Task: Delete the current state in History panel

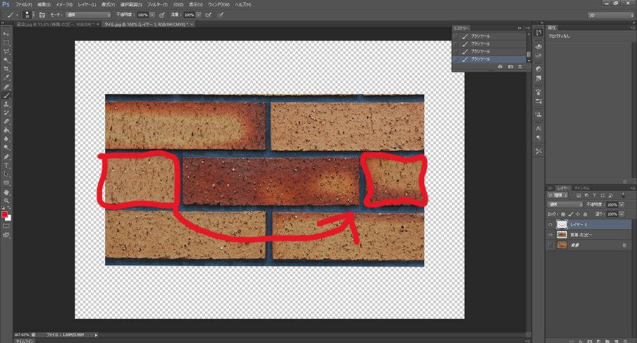Action: click(x=520, y=66)
